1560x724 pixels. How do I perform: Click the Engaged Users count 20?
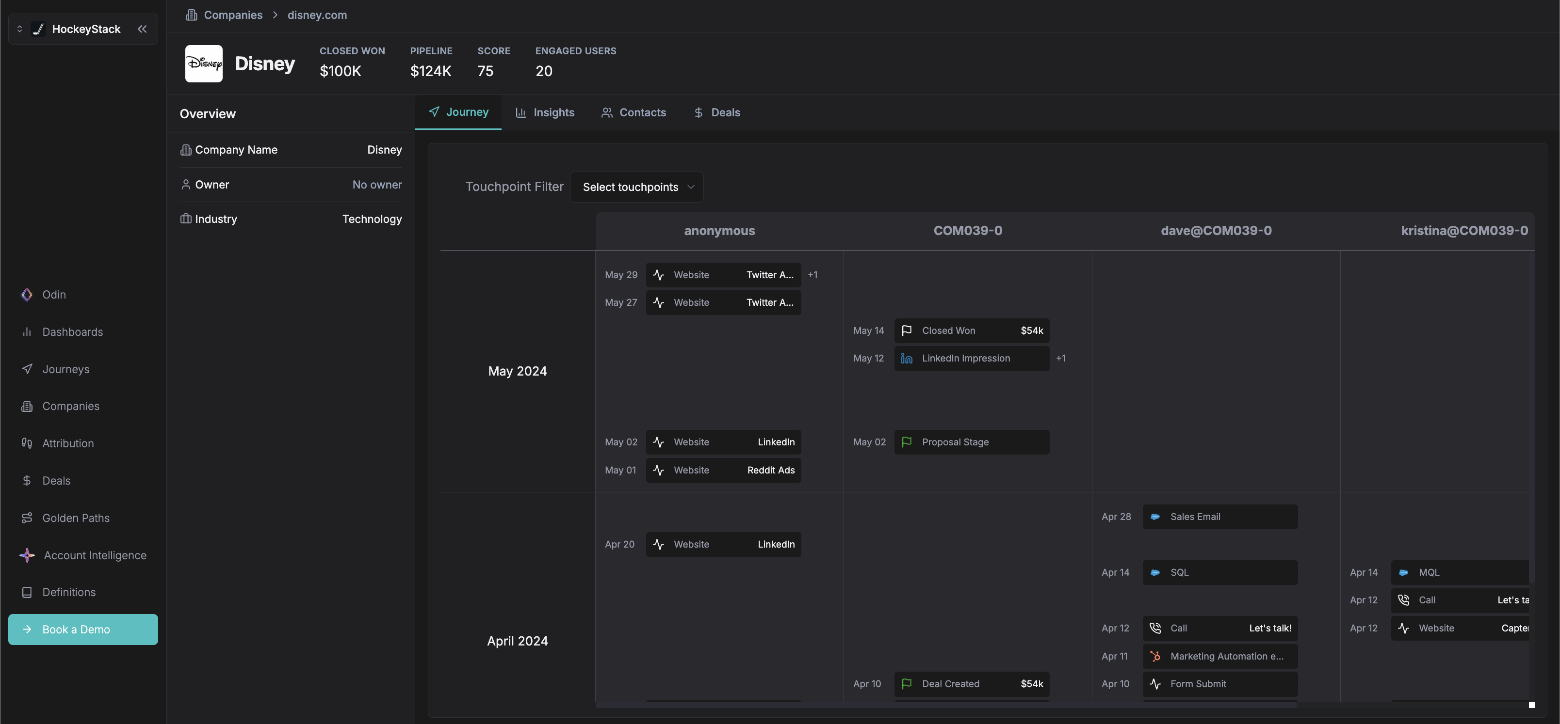coord(544,71)
